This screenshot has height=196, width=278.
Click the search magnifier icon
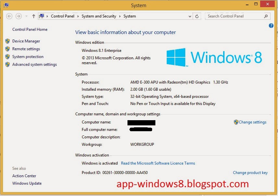coord(266,16)
